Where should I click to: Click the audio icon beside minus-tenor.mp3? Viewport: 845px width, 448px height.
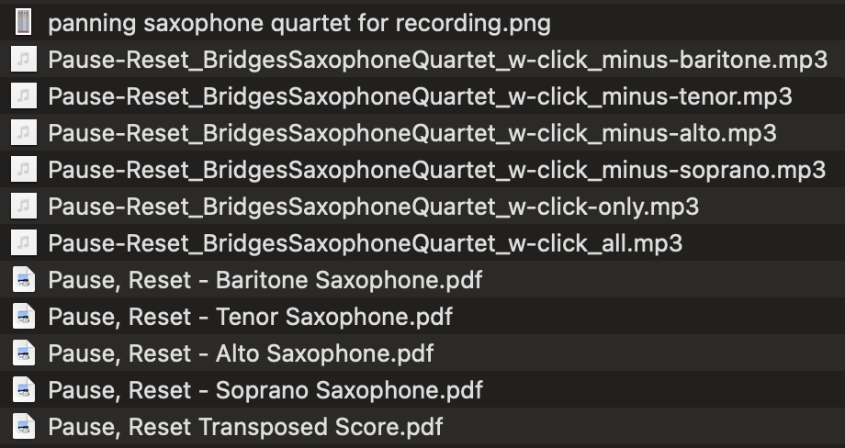24,96
